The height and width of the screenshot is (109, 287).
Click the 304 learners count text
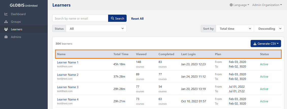point(64,44)
